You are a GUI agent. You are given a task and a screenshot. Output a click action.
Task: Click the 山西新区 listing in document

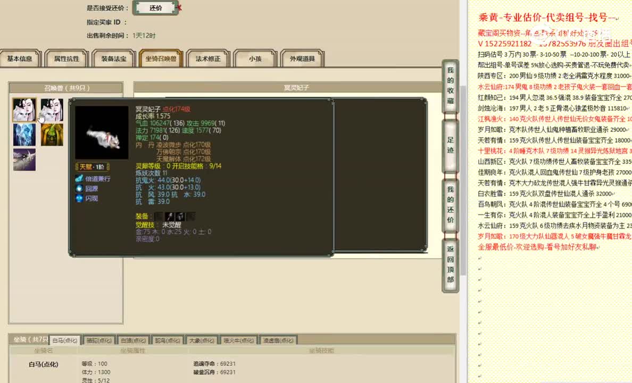555,162
